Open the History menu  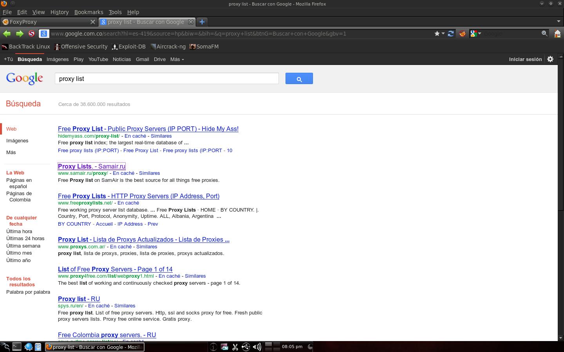tap(60, 12)
